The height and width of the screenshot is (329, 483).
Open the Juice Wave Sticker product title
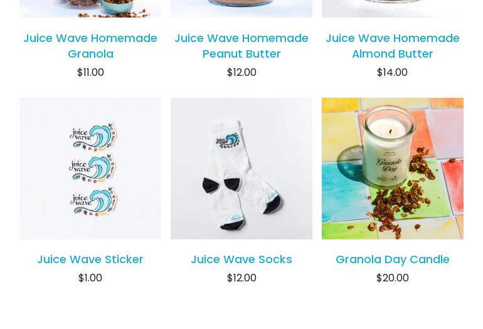coord(90,259)
